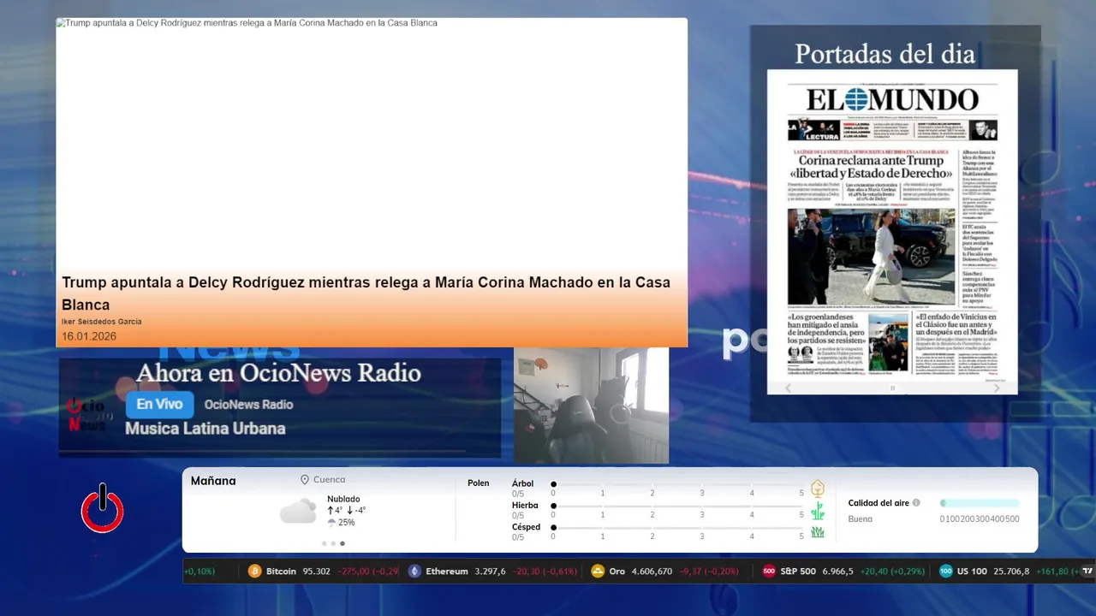
Task: Click the Mañana weather heading
Action: coord(213,481)
